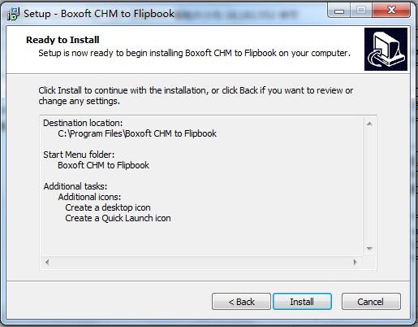Click the vertical scrollbar track in summary box

pos(369,186)
